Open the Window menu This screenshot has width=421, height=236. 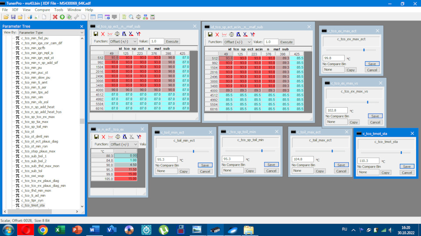(74, 10)
